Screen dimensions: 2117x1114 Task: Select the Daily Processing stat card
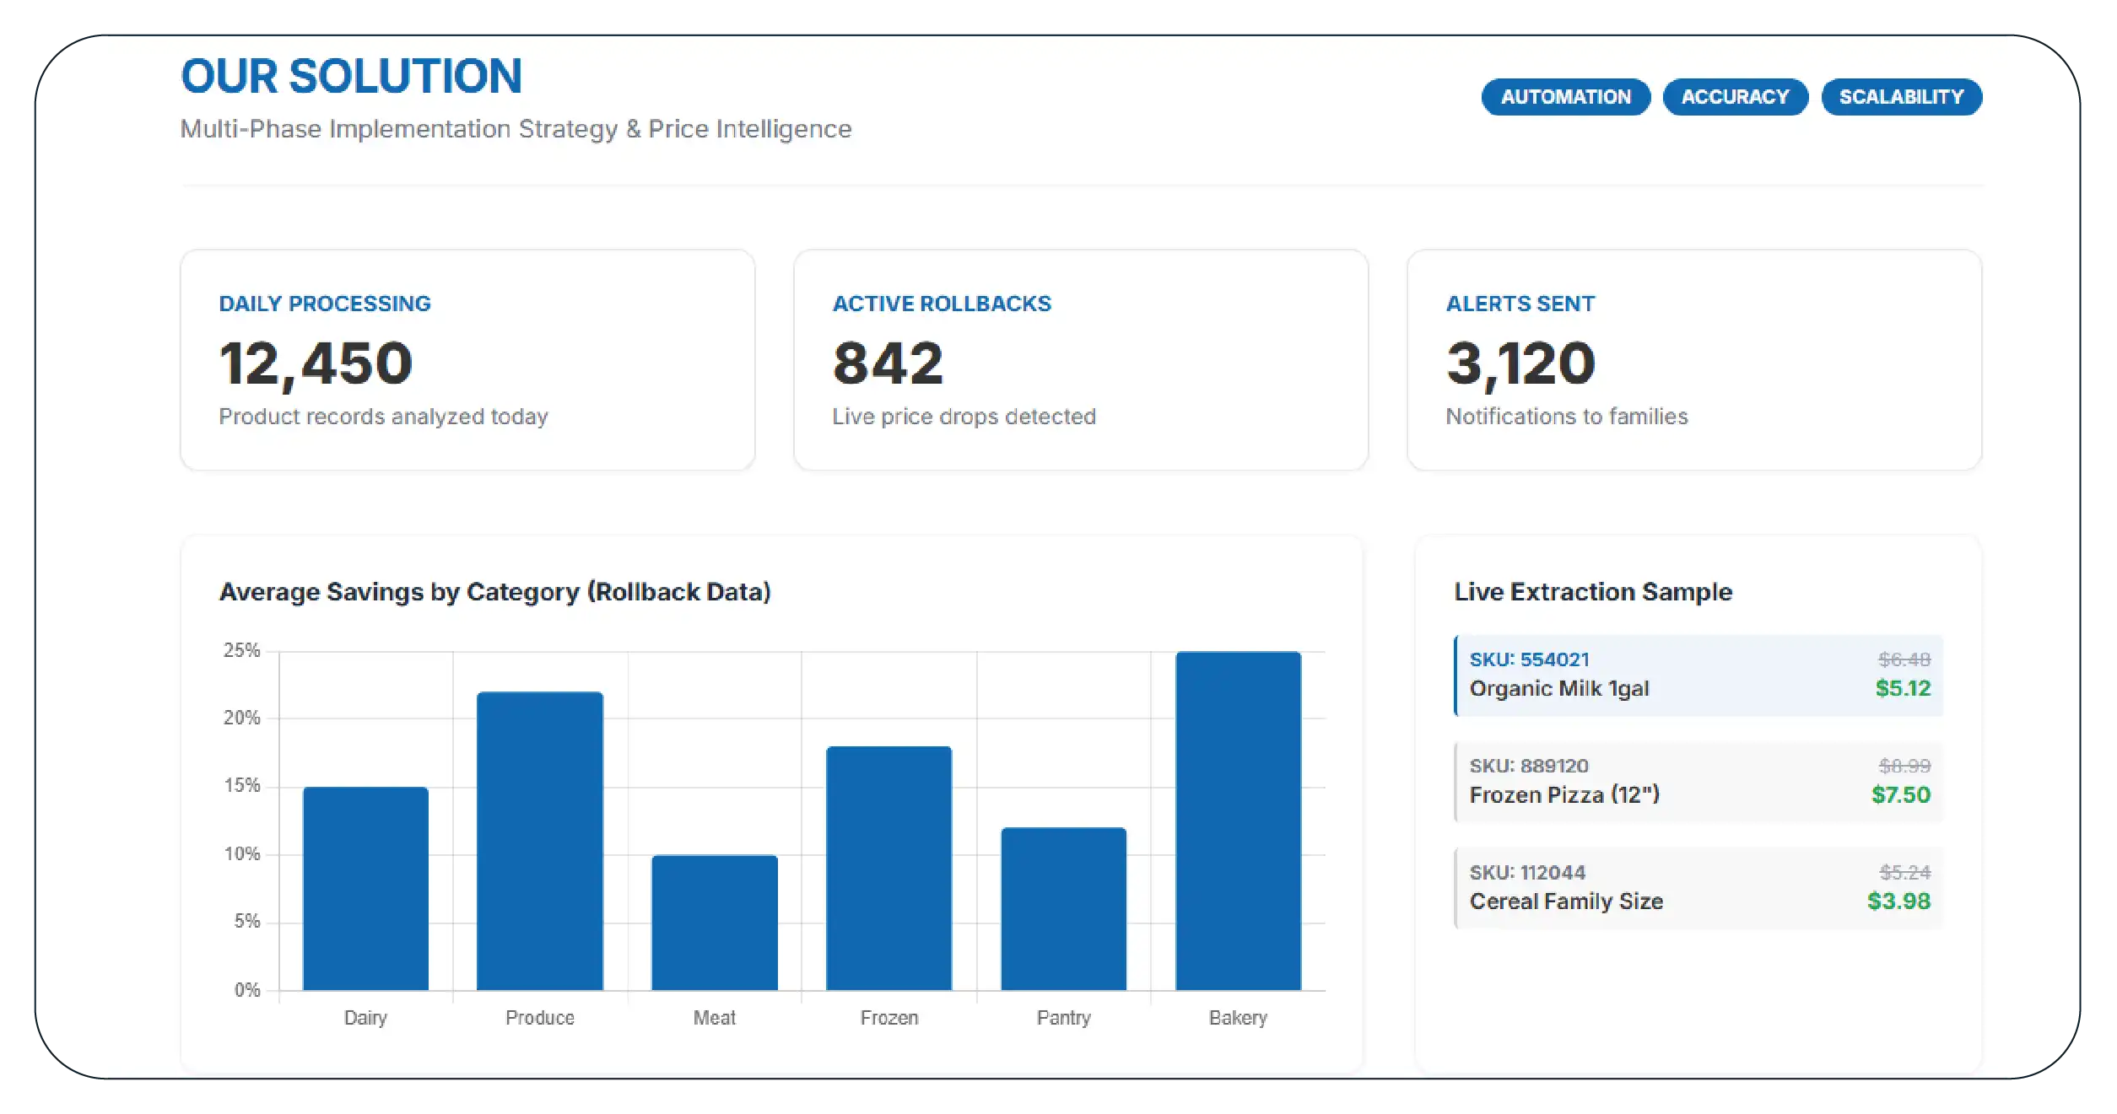click(467, 359)
